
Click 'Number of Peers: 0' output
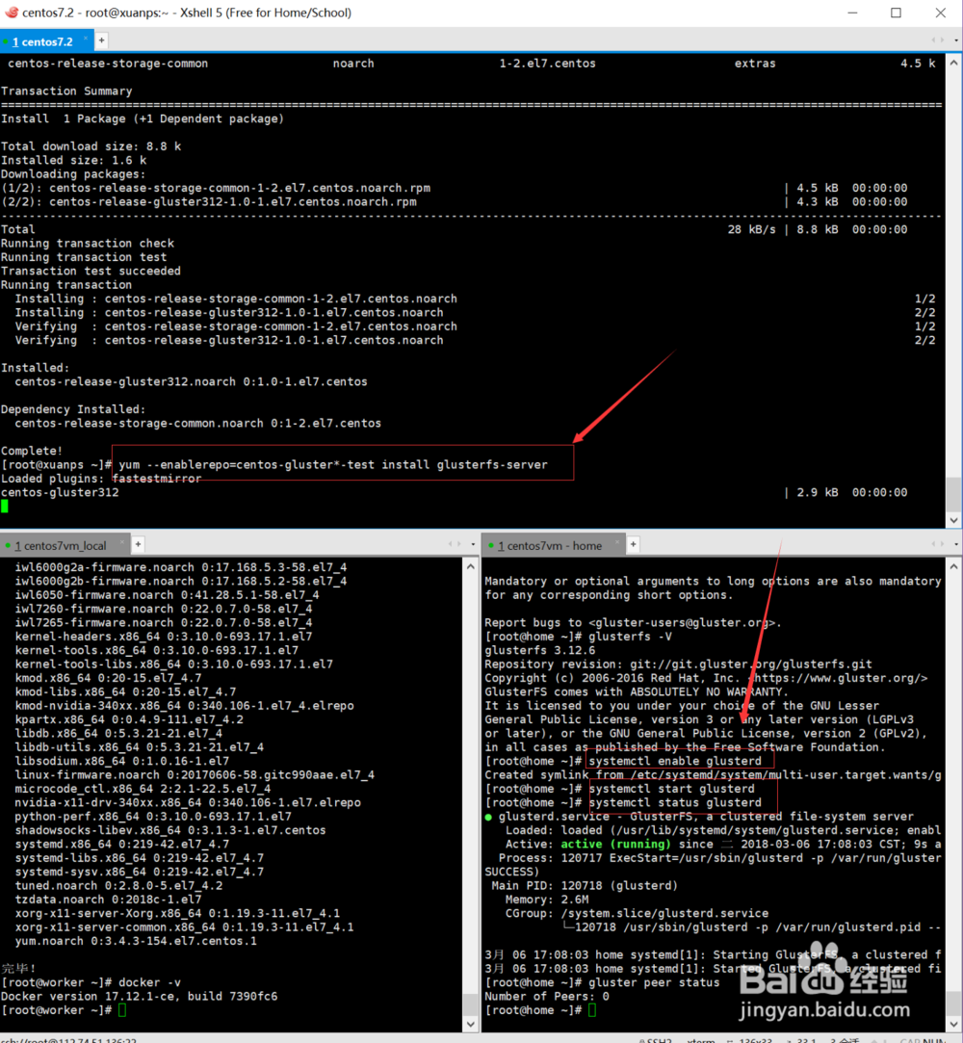point(547,997)
